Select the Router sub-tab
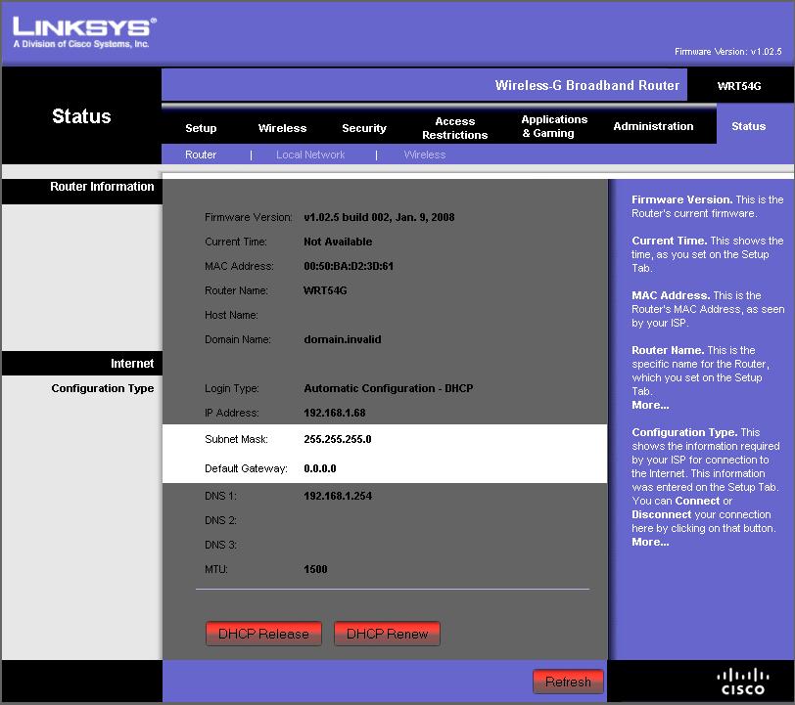The height and width of the screenshot is (705, 795). 201,154
